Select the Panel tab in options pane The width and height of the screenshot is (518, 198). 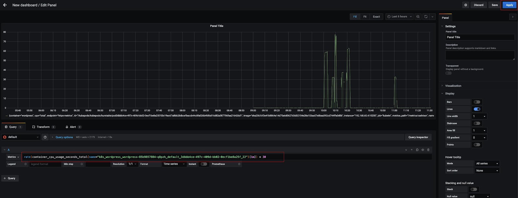point(445,18)
